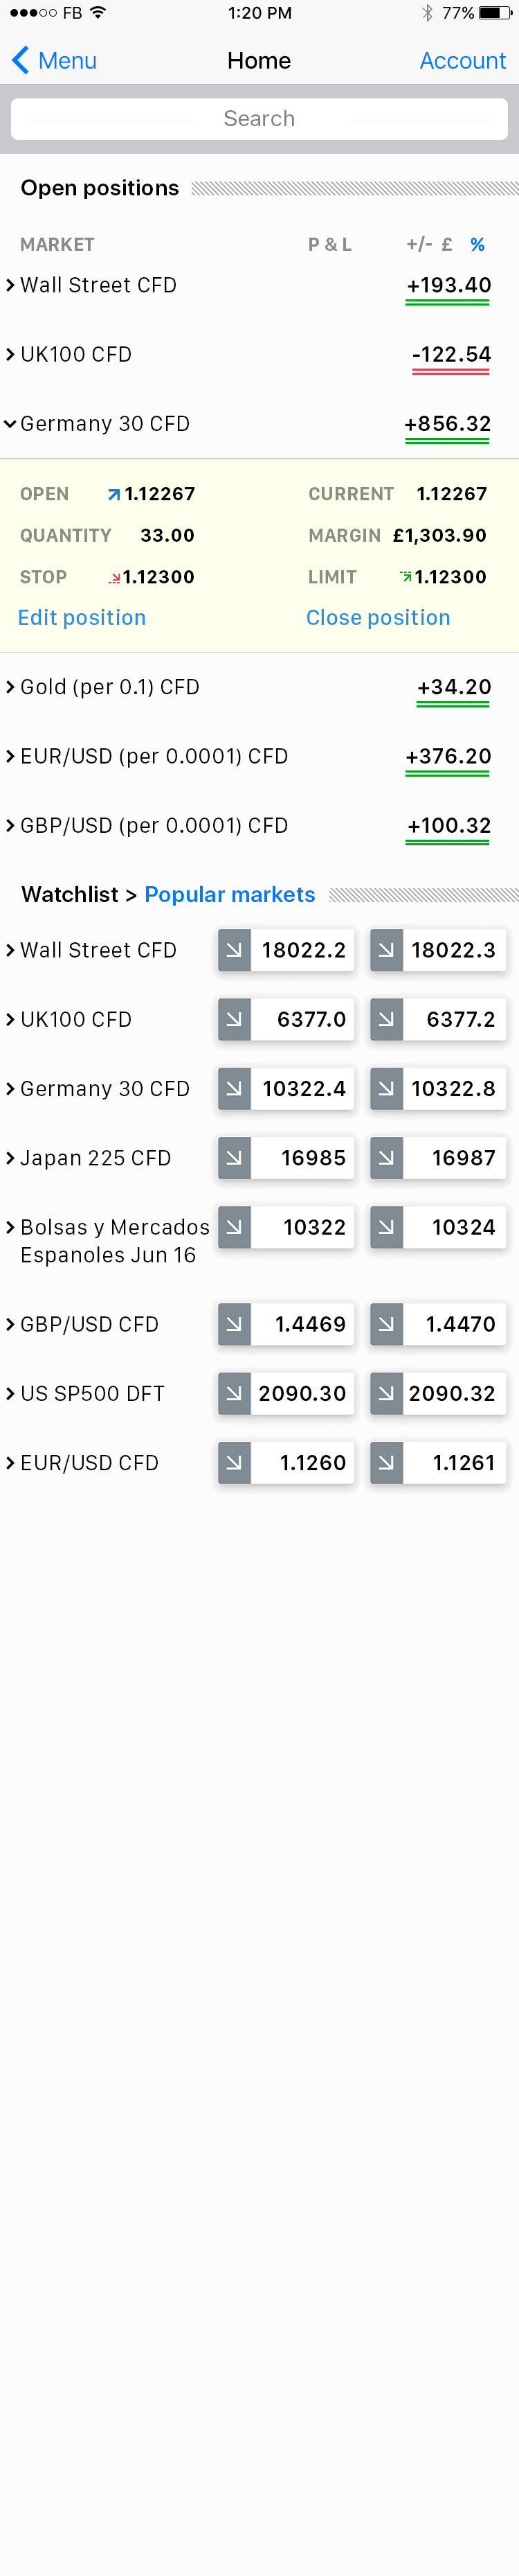
Task: Tap the sell arrow icon for Wall Street CFD
Action: tap(234, 950)
